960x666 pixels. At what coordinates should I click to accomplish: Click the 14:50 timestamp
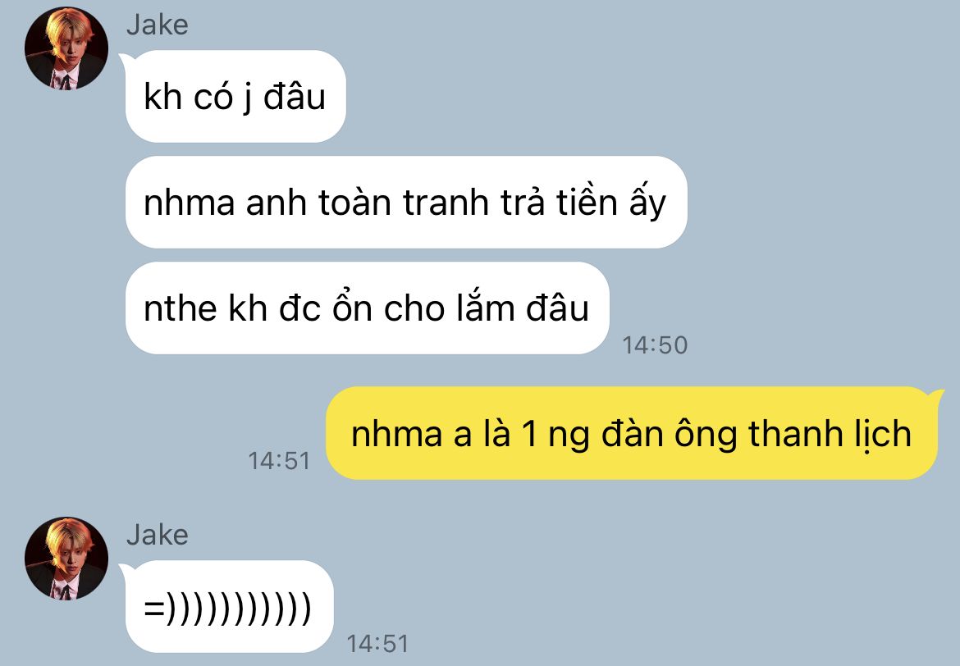point(655,345)
